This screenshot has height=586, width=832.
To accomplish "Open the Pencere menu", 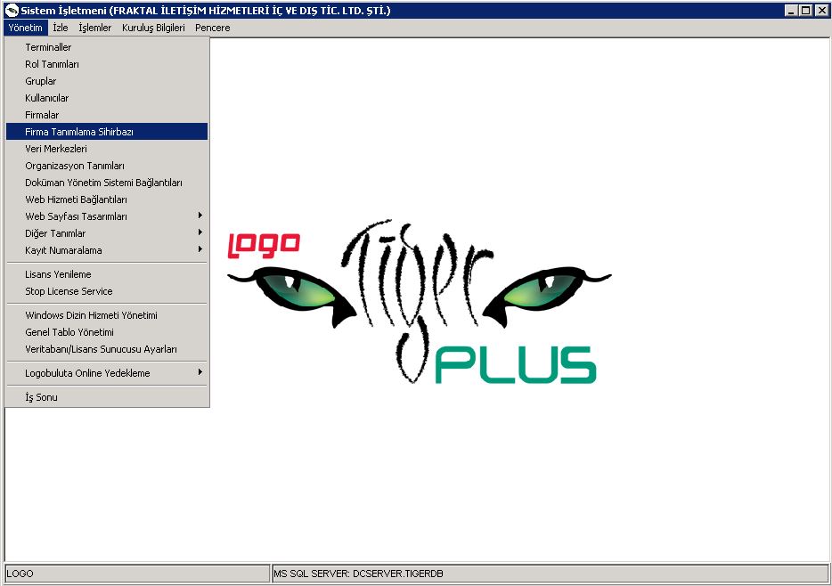I will [212, 28].
